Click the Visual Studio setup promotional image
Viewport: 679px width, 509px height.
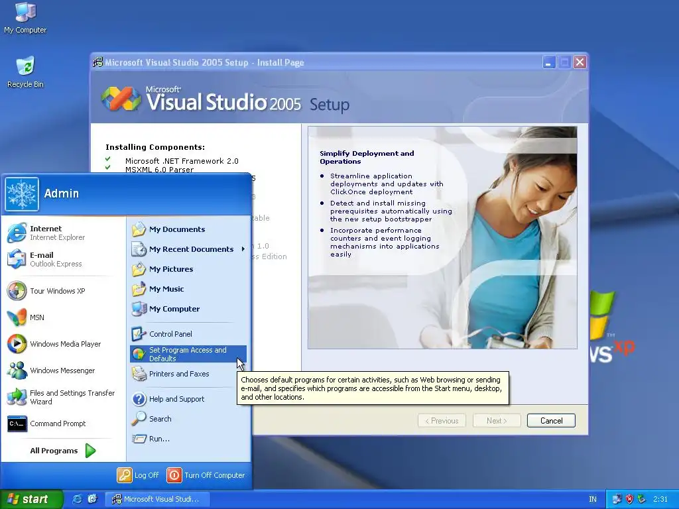coord(442,238)
